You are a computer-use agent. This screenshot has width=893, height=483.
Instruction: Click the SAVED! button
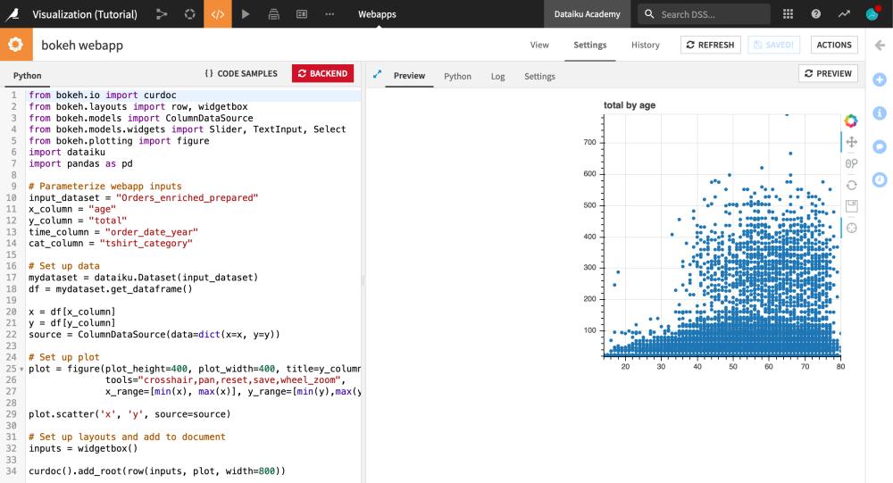[773, 45]
